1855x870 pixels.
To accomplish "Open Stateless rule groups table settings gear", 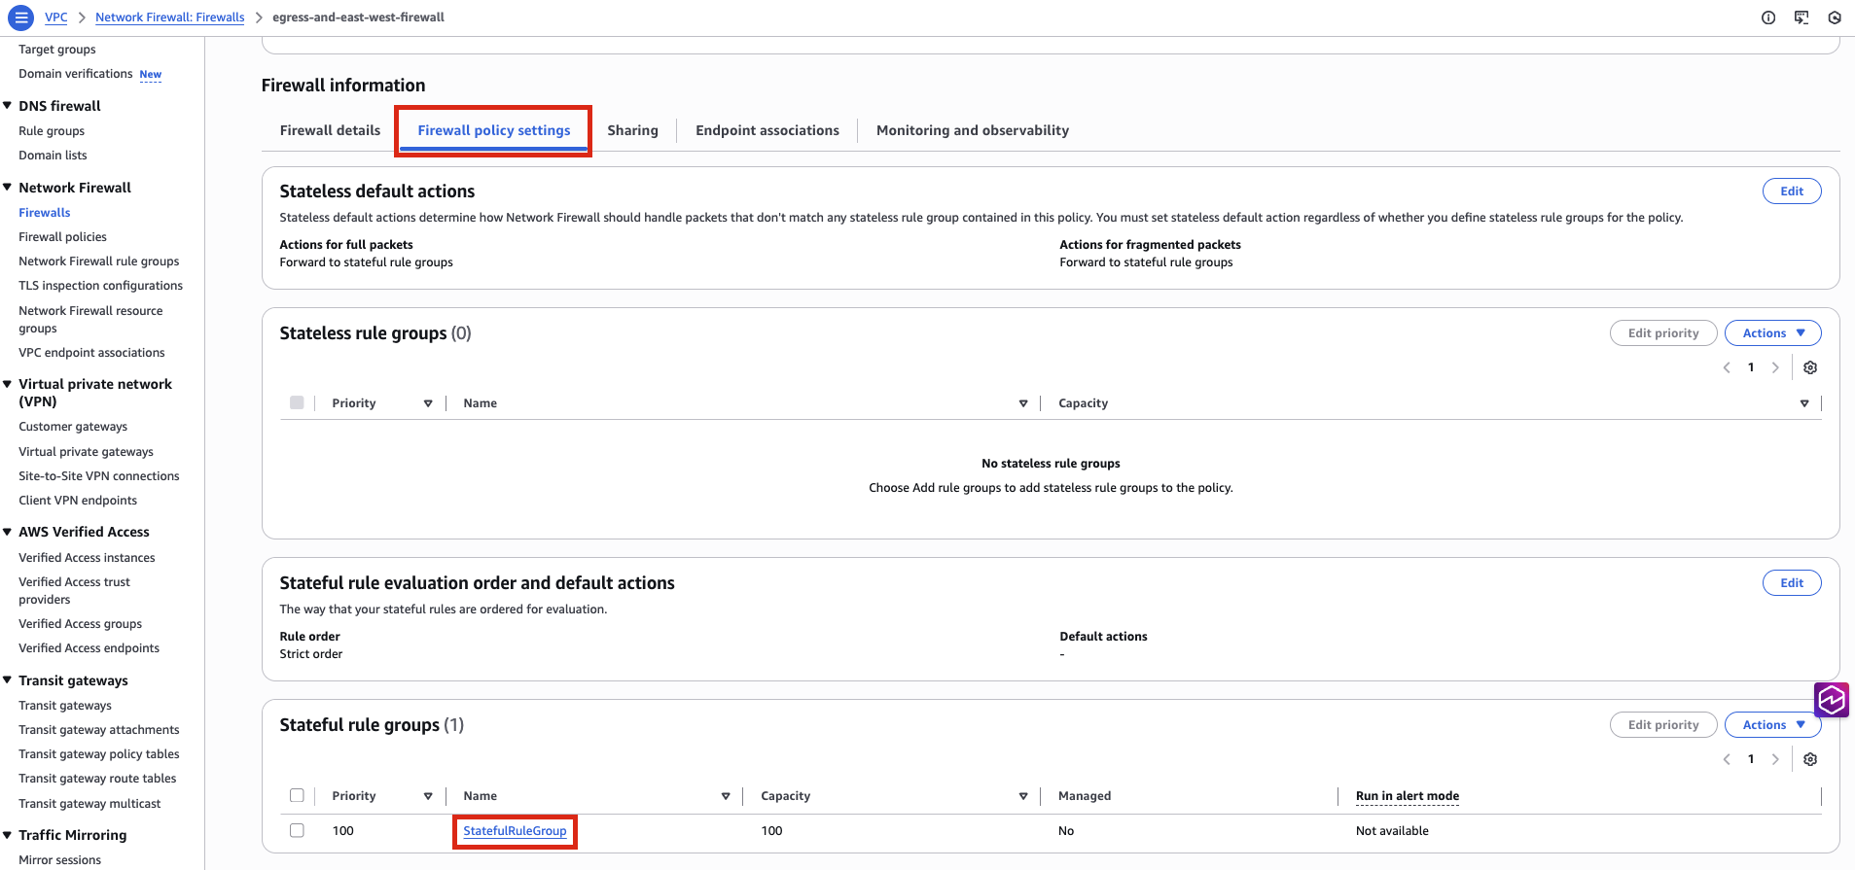I will point(1810,367).
